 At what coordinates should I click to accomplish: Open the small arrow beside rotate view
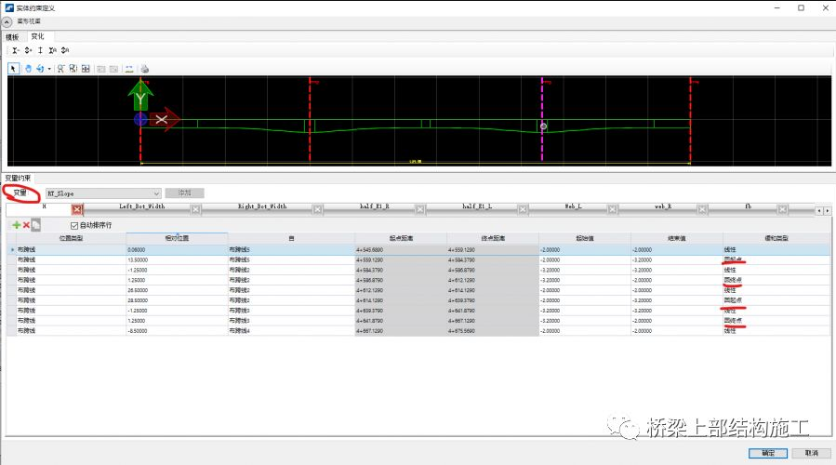point(49,69)
